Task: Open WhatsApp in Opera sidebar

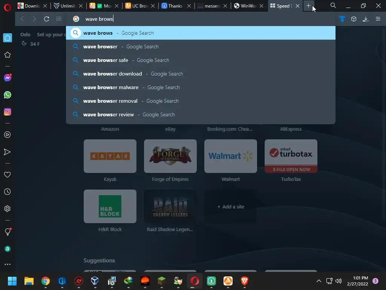Action: (x=8, y=95)
